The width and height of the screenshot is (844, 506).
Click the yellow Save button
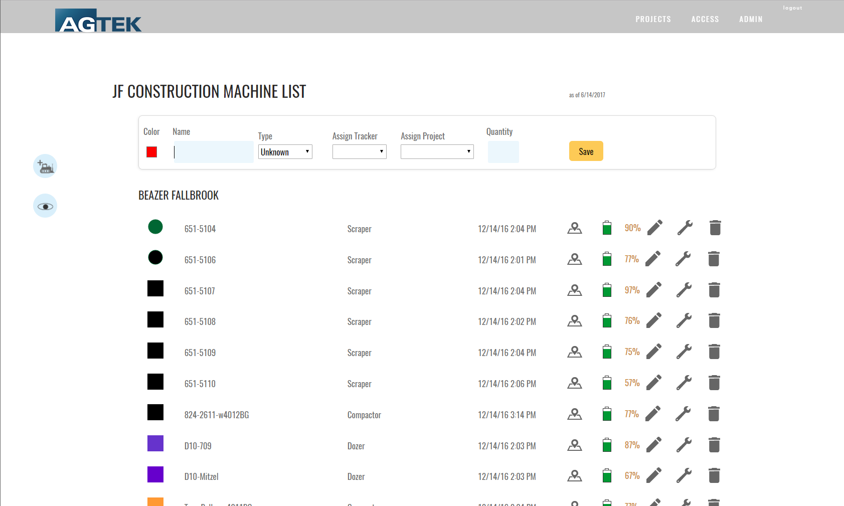586,151
